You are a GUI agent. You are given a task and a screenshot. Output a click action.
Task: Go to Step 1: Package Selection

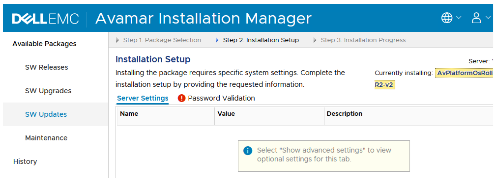(x=162, y=40)
